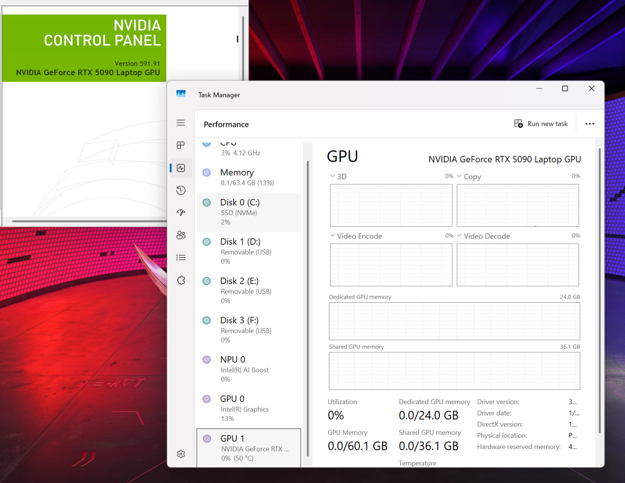
Task: Open the Details list icon
Action: pos(180,257)
